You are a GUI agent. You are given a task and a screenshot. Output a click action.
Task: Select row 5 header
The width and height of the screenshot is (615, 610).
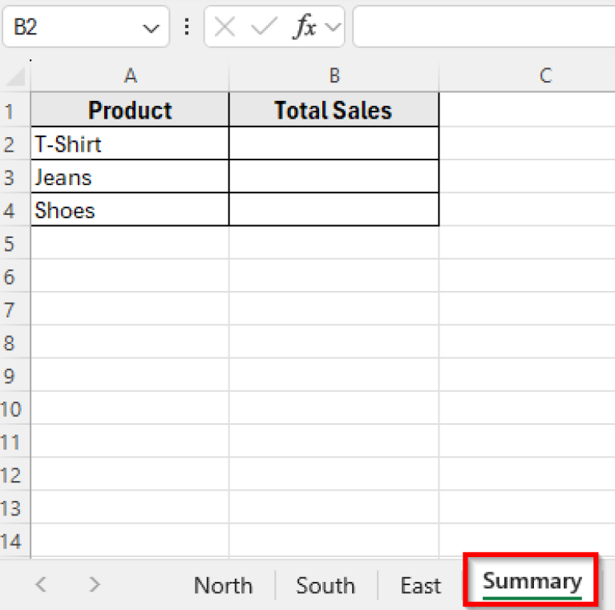pyautogui.click(x=11, y=244)
